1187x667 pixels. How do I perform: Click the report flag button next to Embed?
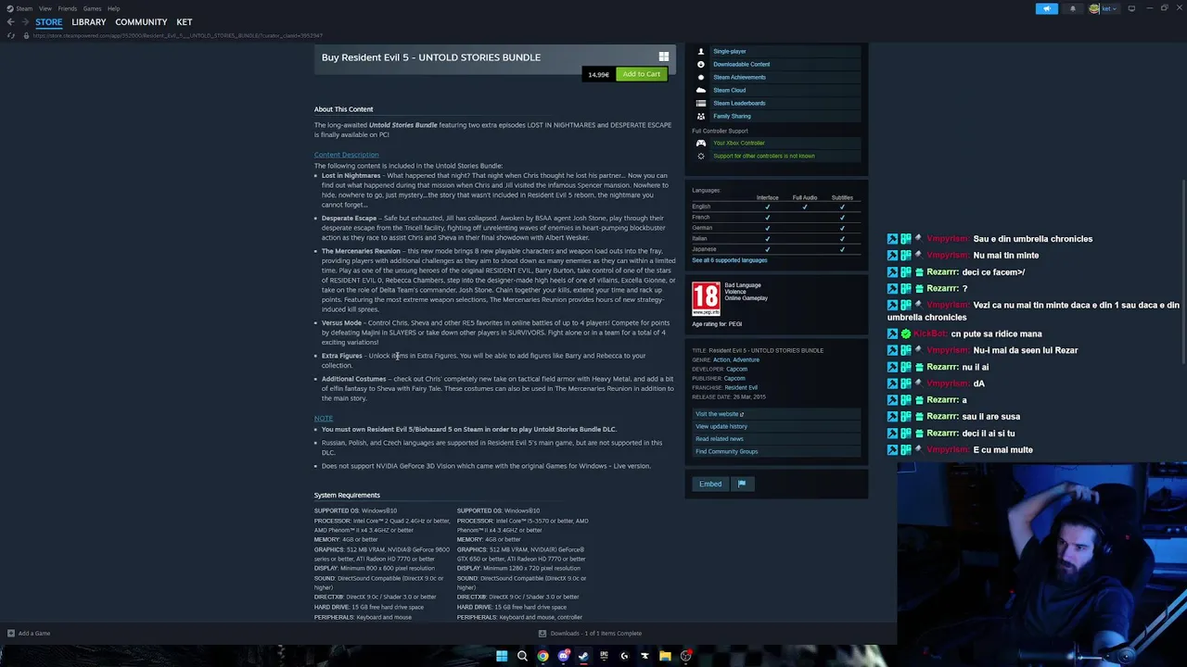tap(741, 484)
